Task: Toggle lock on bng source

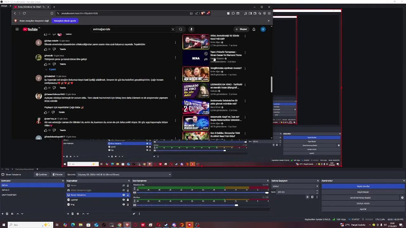Action: click(128, 205)
